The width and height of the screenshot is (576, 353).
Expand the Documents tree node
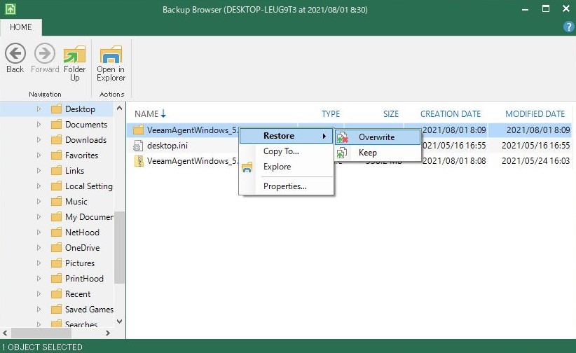pos(39,125)
